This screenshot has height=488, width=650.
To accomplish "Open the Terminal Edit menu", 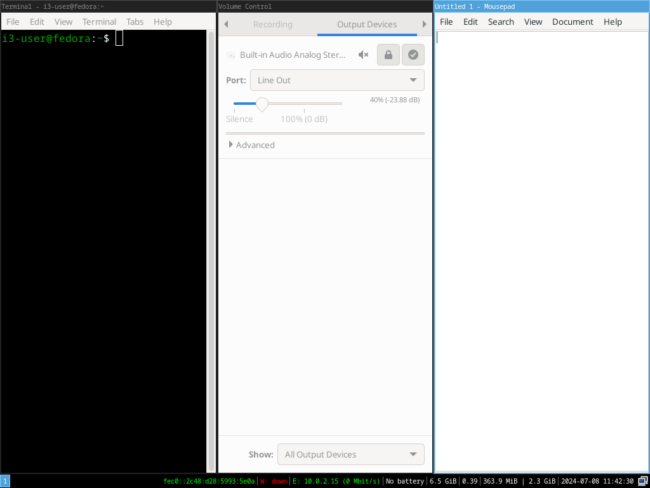I will click(x=37, y=22).
